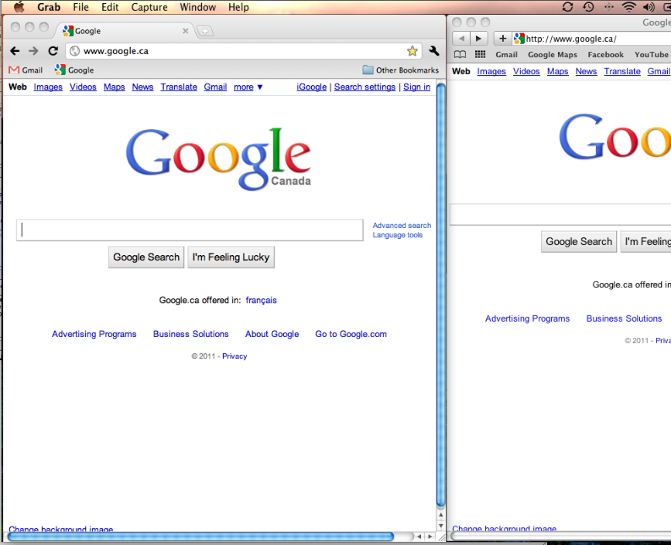Open the Time Machine menu bar icon
Screen dimensions: 671x545
(x=589, y=7)
